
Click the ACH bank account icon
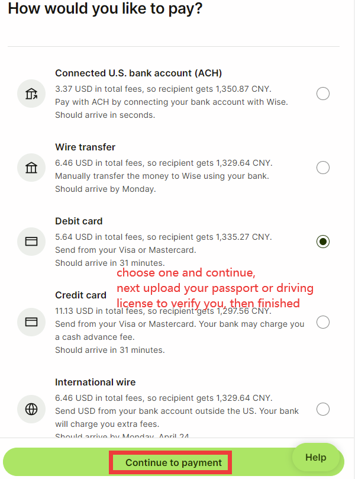point(31,94)
